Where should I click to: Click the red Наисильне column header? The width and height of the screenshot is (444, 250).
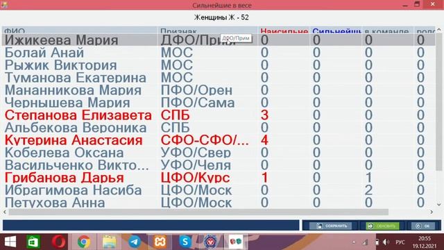[284, 31]
